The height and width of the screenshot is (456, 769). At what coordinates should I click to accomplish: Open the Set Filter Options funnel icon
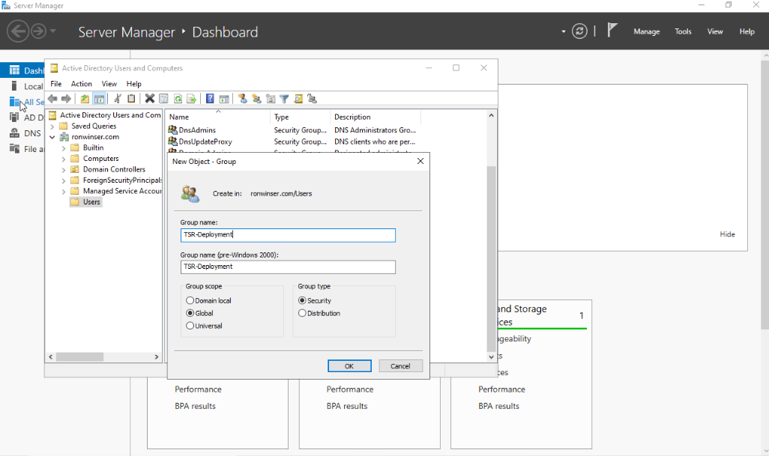pos(286,99)
